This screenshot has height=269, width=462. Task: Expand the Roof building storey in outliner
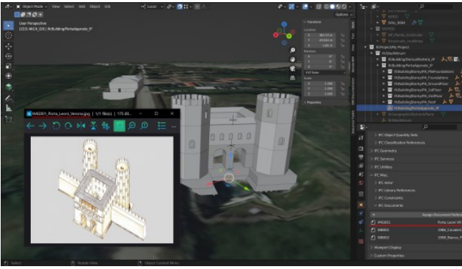384,102
